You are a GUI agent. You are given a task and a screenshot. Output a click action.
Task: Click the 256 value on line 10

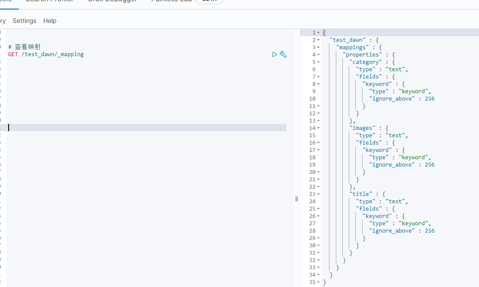pyautogui.click(x=430, y=99)
